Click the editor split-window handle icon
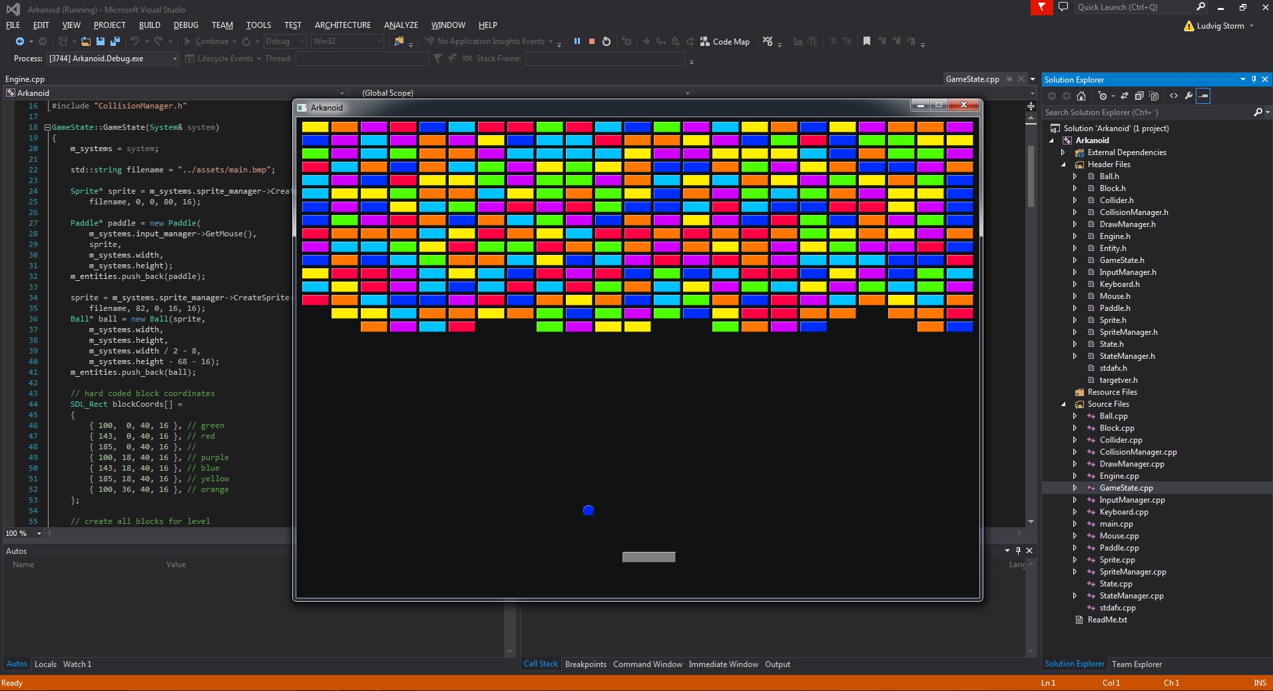The width and height of the screenshot is (1273, 691). click(1031, 106)
